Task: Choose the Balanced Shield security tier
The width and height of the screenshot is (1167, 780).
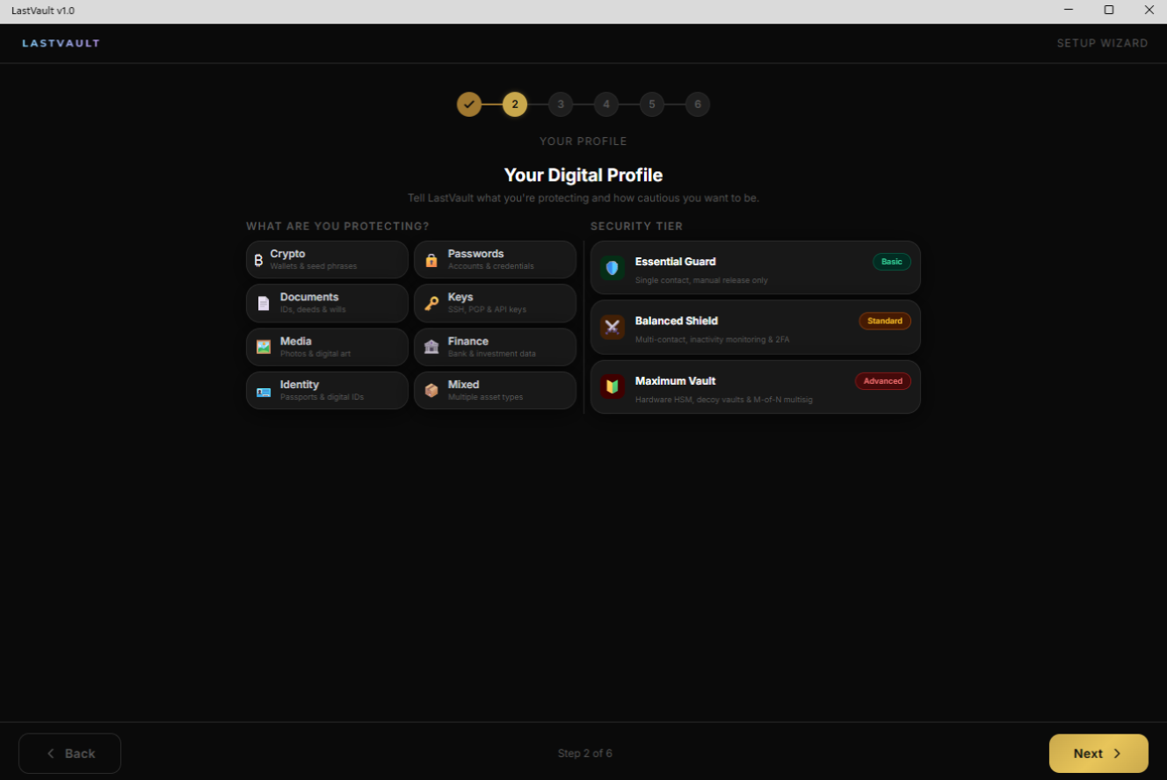Action: [x=755, y=328]
